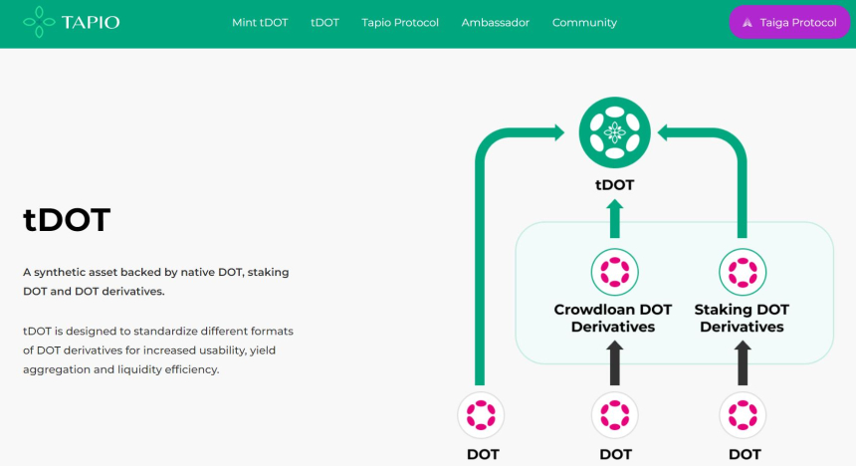This screenshot has width=856, height=466.
Task: Click the DOT icon below the long green arrow
Action: pyautogui.click(x=481, y=414)
